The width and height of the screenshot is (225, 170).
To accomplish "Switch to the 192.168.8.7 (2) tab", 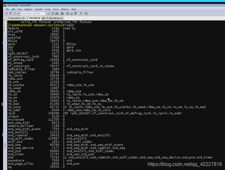I will coord(16,18).
